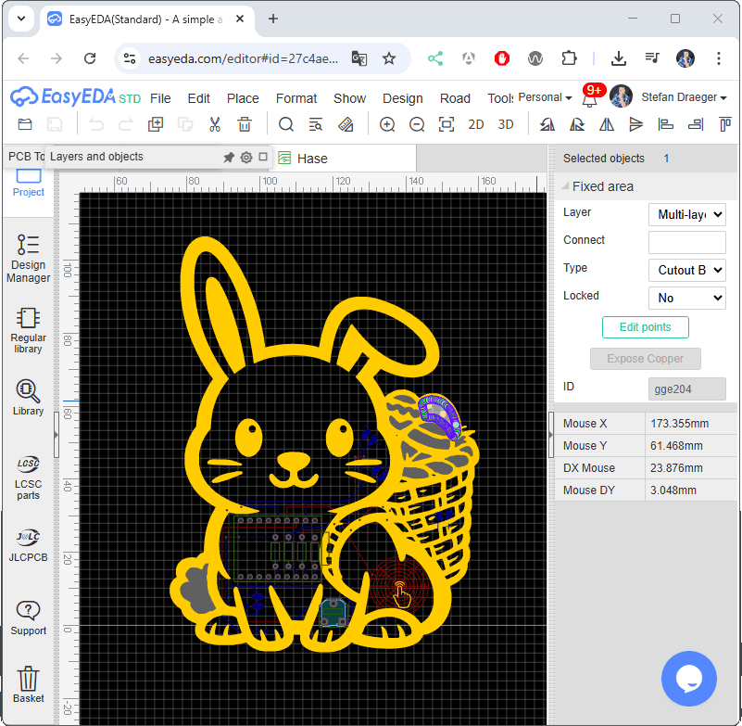Open the support chat bubble
Viewport: 742px width, 726px height.
(x=689, y=679)
